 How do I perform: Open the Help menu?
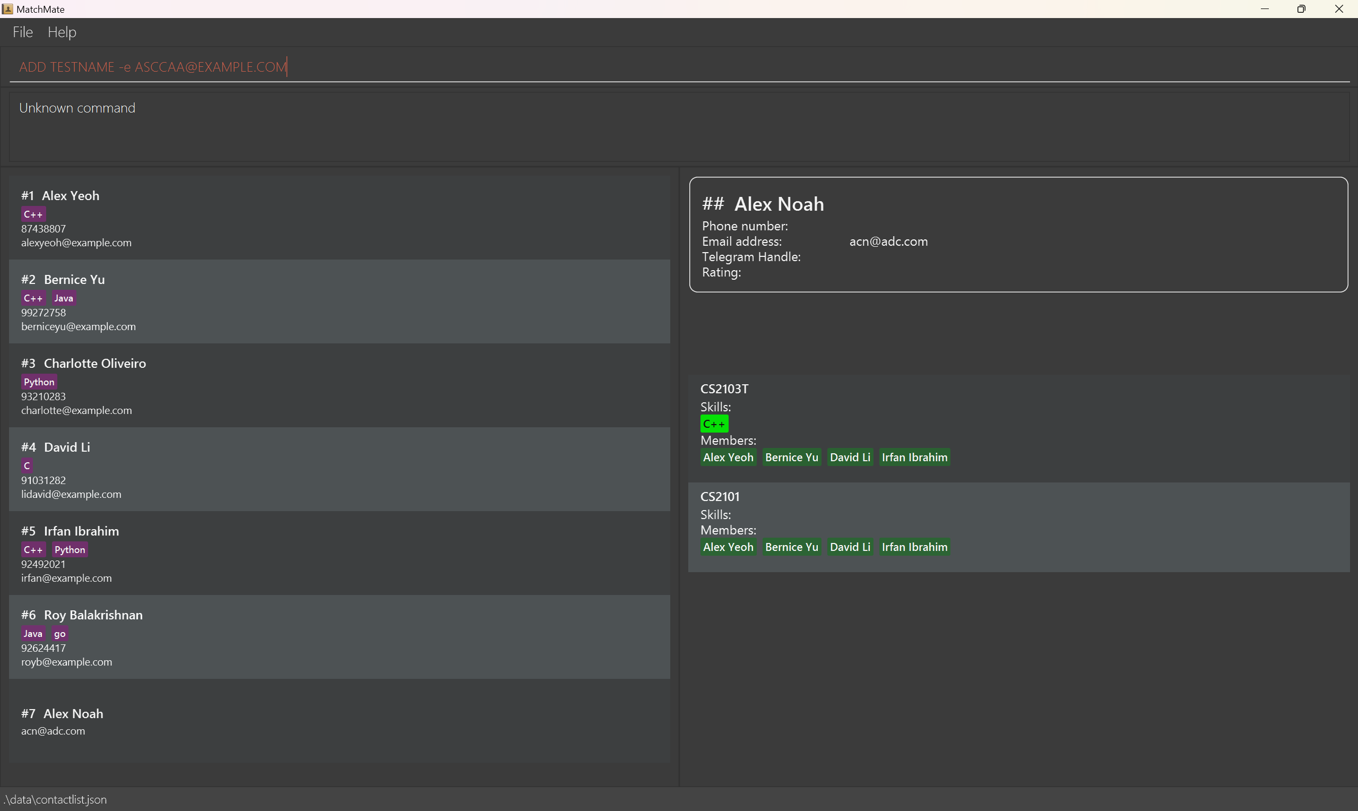coord(62,32)
